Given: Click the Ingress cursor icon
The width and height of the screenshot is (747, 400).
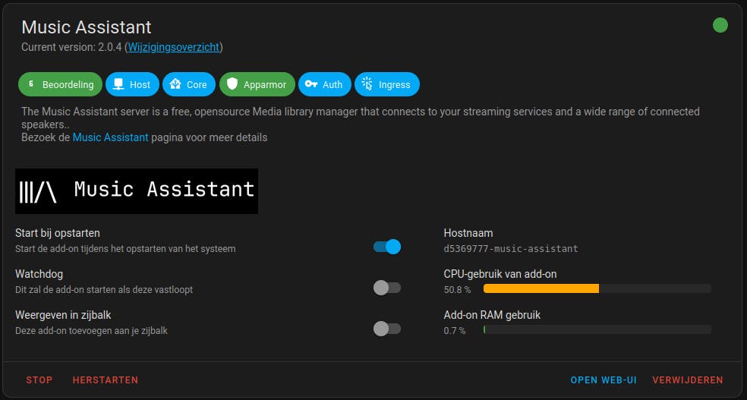Looking at the screenshot, I should pyautogui.click(x=367, y=84).
